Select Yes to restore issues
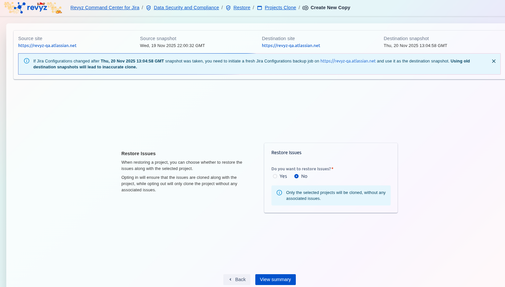 coord(275,176)
